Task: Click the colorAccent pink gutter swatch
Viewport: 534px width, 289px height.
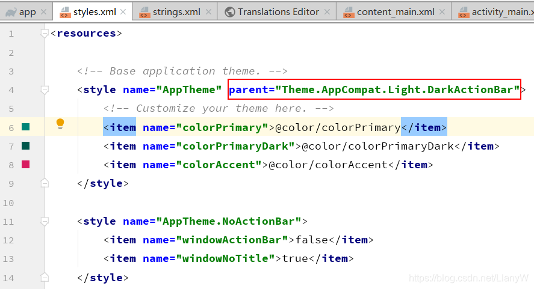Action: (x=25, y=164)
